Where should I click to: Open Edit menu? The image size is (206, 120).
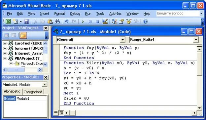(20, 13)
